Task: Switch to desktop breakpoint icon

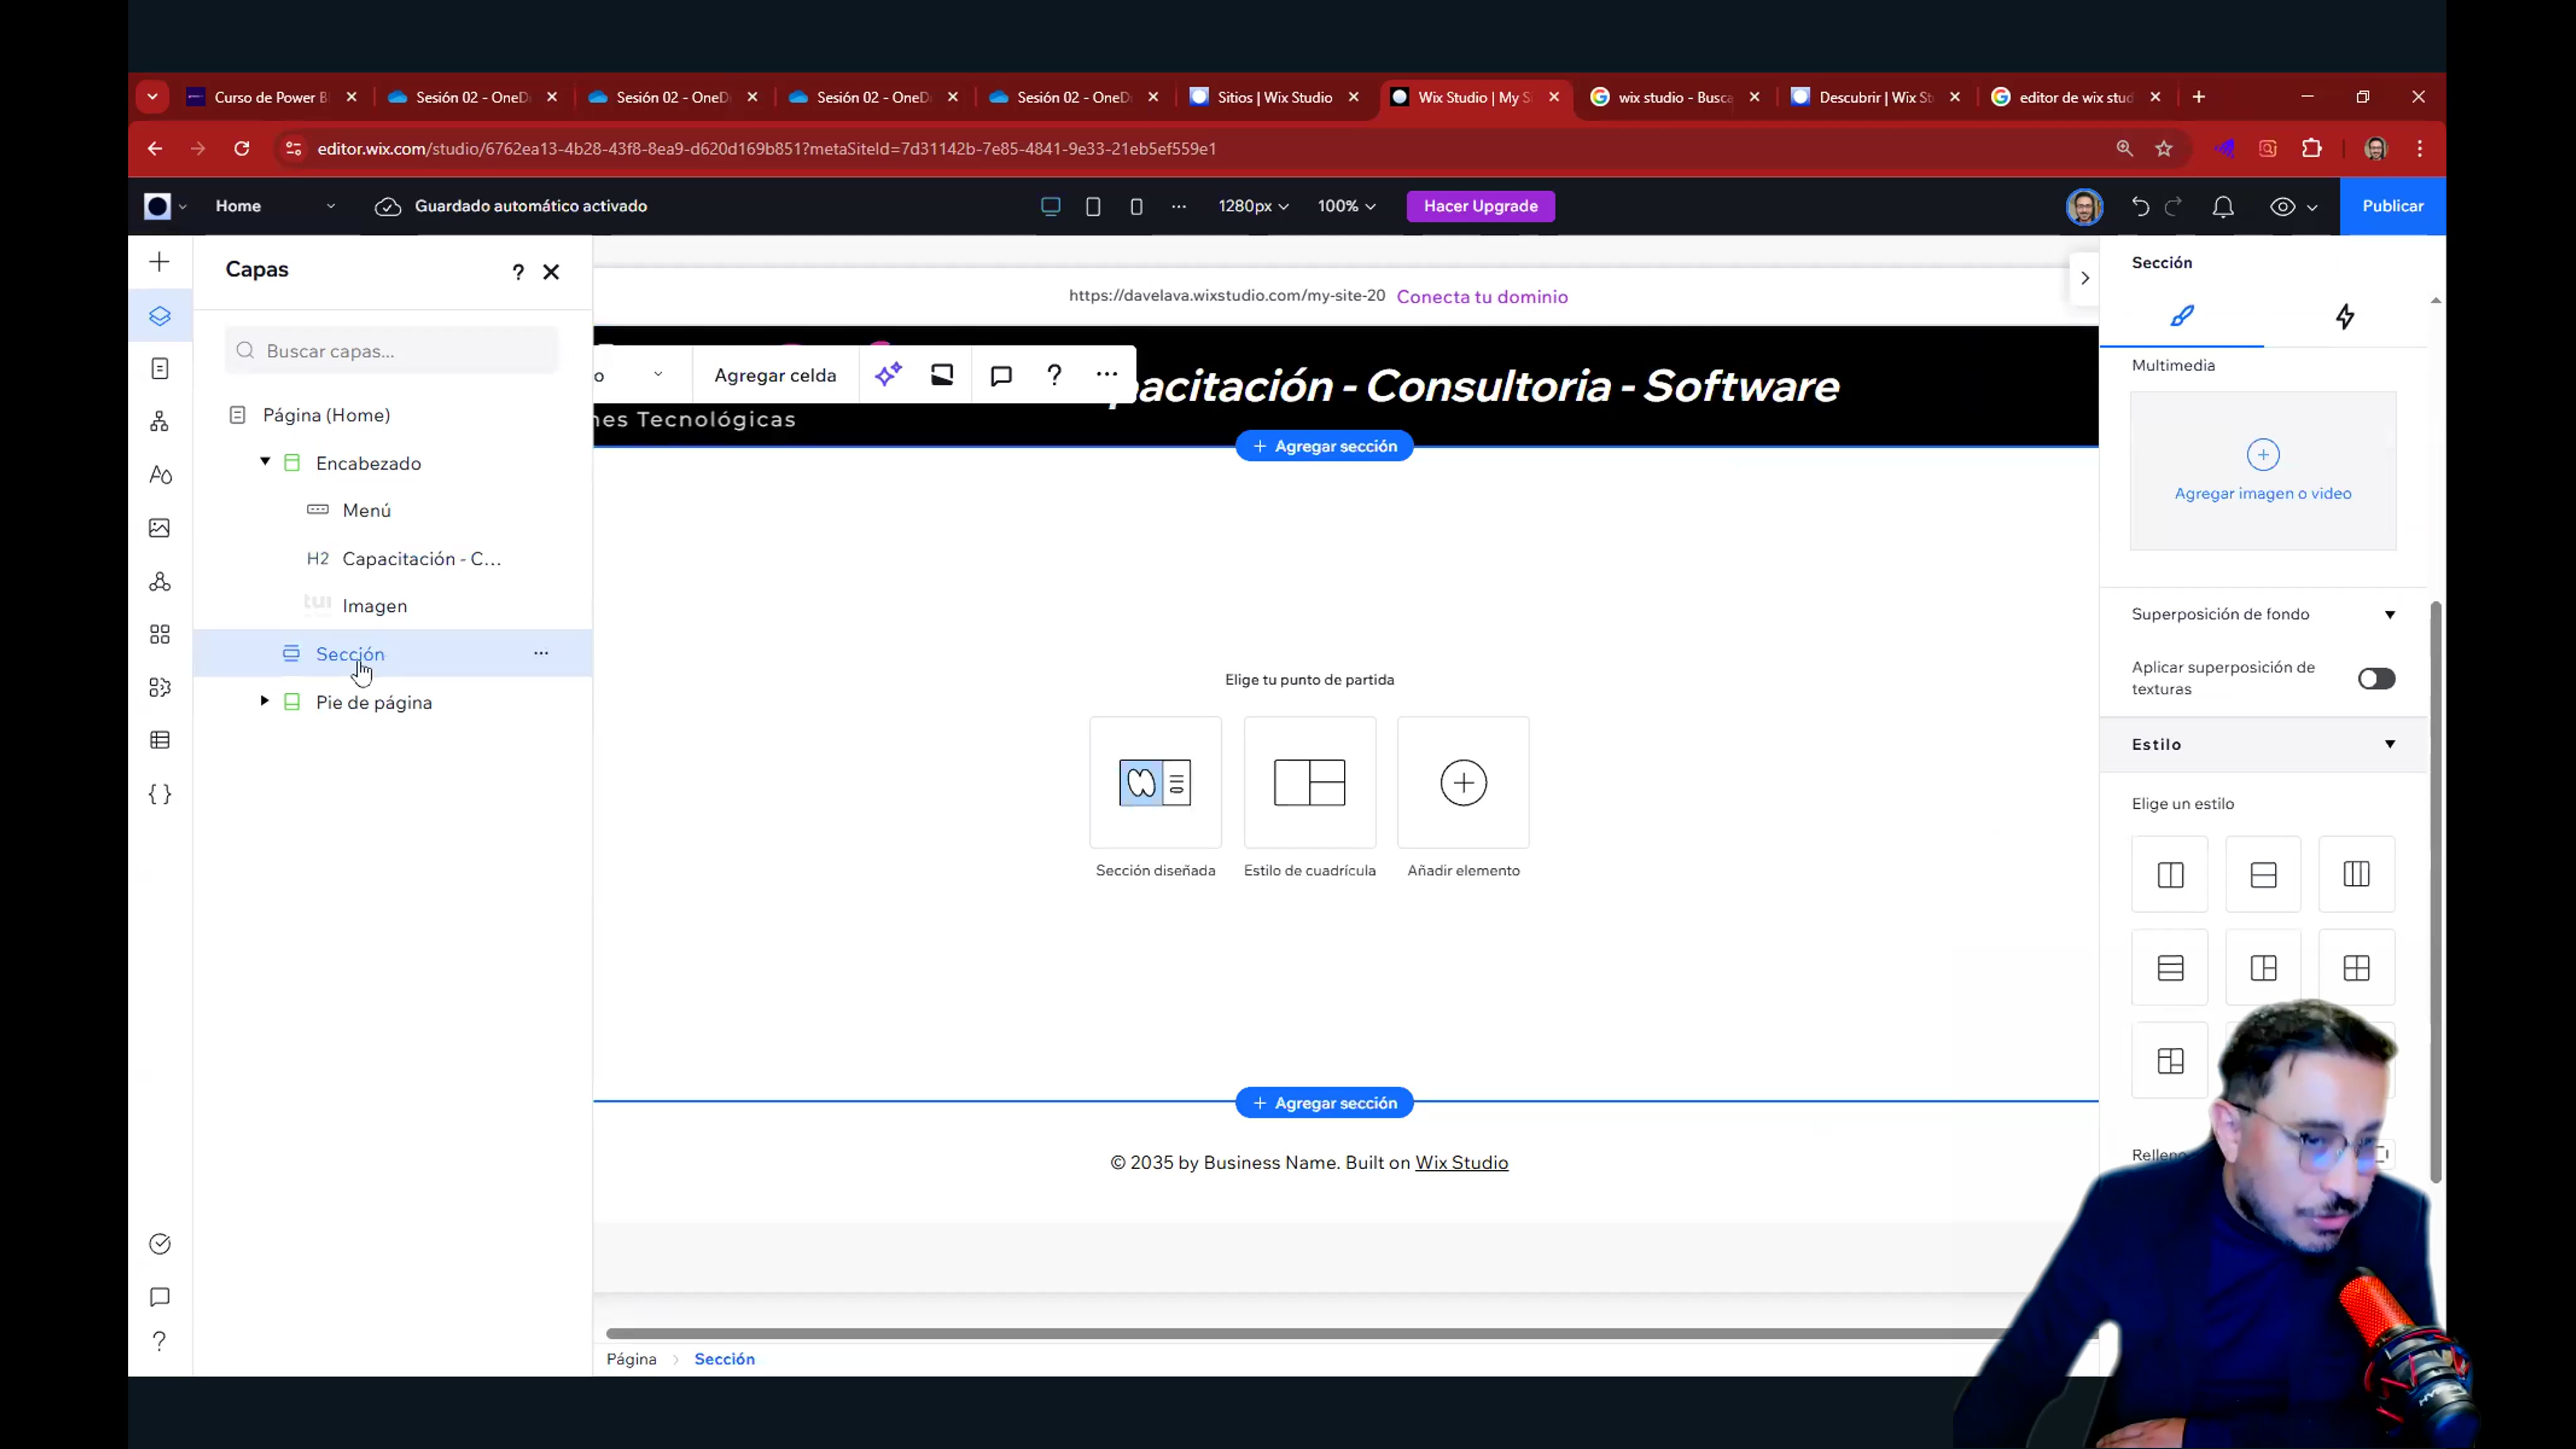Action: point(1050,206)
